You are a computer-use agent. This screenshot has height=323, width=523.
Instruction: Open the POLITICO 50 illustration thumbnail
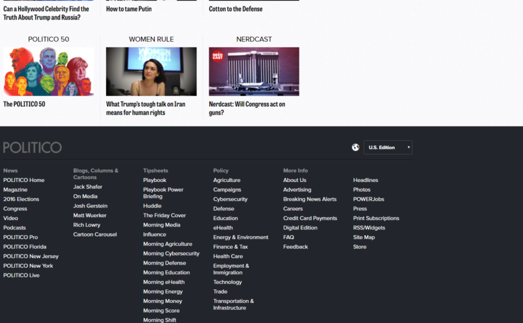pyautogui.click(x=49, y=72)
